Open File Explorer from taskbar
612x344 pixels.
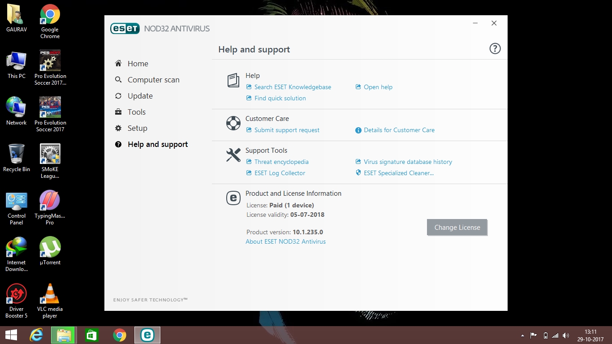click(x=64, y=335)
